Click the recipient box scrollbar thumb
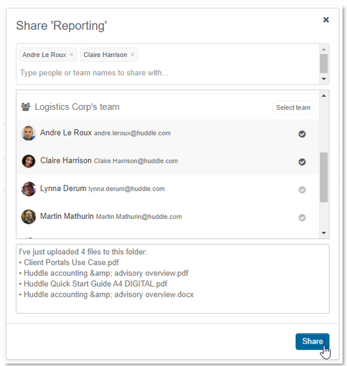 [324, 63]
